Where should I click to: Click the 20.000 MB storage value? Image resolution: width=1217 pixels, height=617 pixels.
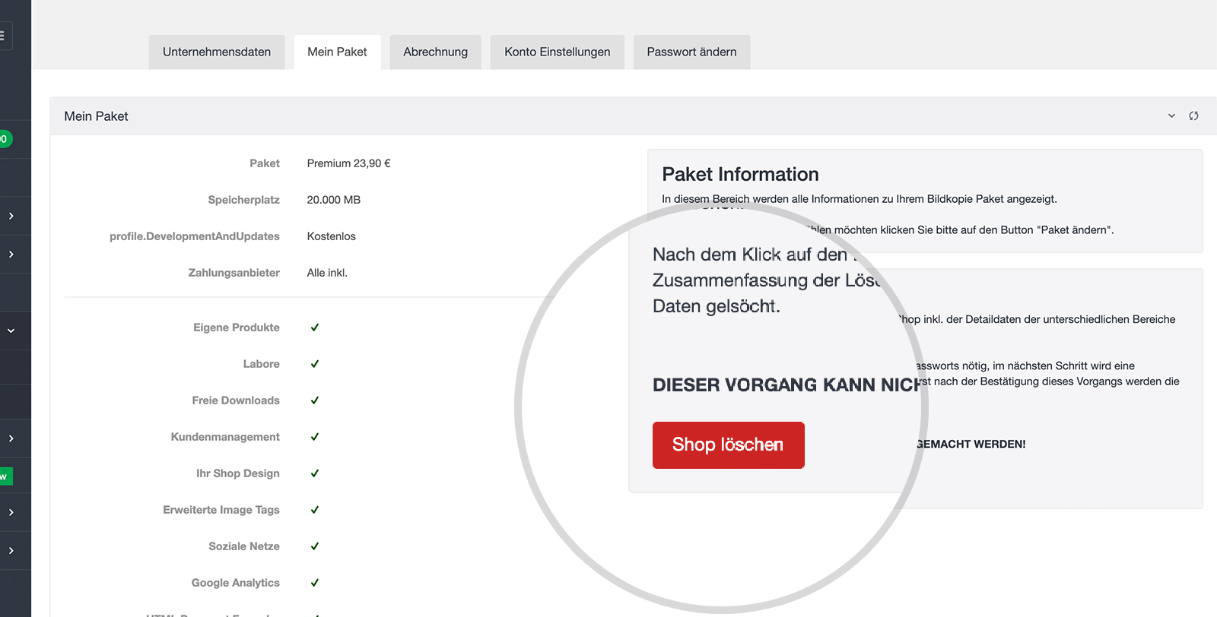[x=333, y=200]
